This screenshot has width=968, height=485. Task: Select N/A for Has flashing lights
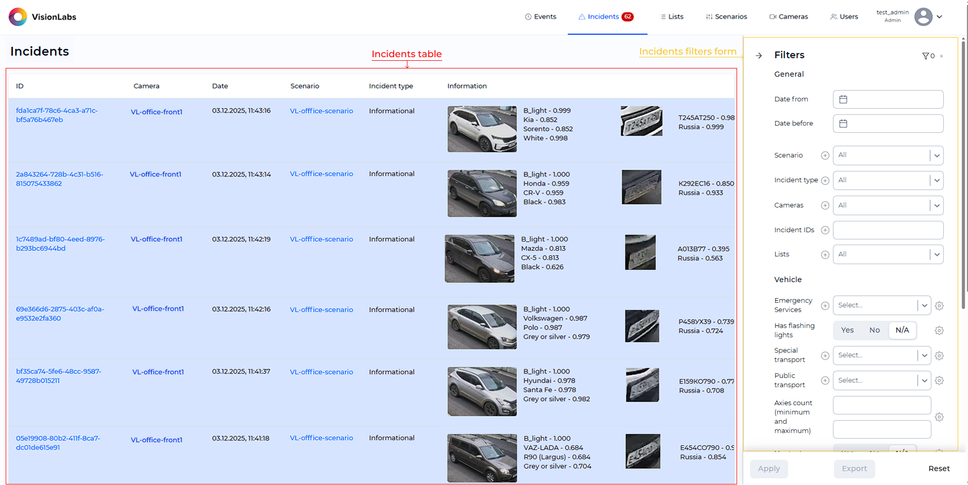[x=902, y=330]
